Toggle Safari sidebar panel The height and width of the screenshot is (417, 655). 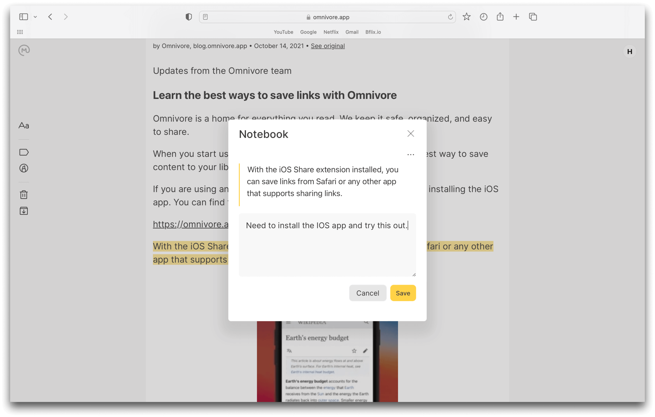24,17
